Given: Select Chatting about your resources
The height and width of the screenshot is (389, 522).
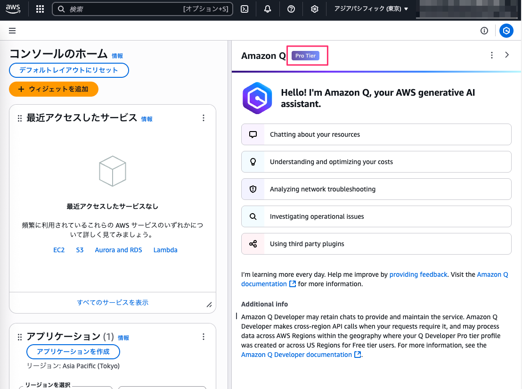Looking at the screenshot, I should [x=376, y=134].
